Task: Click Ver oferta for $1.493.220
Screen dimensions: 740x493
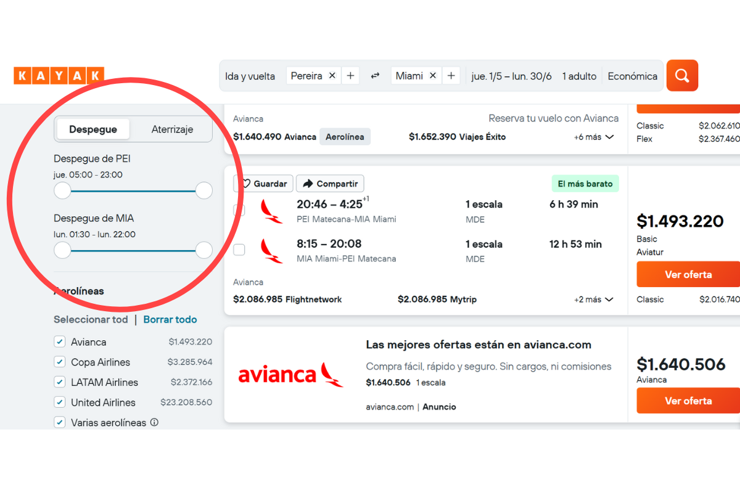Action: pyautogui.click(x=688, y=274)
